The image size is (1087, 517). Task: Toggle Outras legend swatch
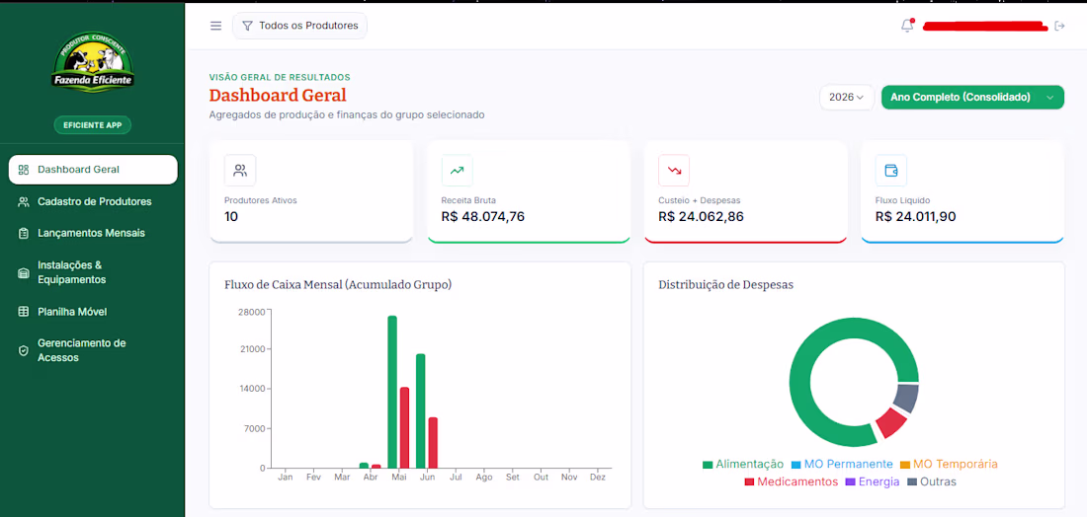[x=912, y=482]
